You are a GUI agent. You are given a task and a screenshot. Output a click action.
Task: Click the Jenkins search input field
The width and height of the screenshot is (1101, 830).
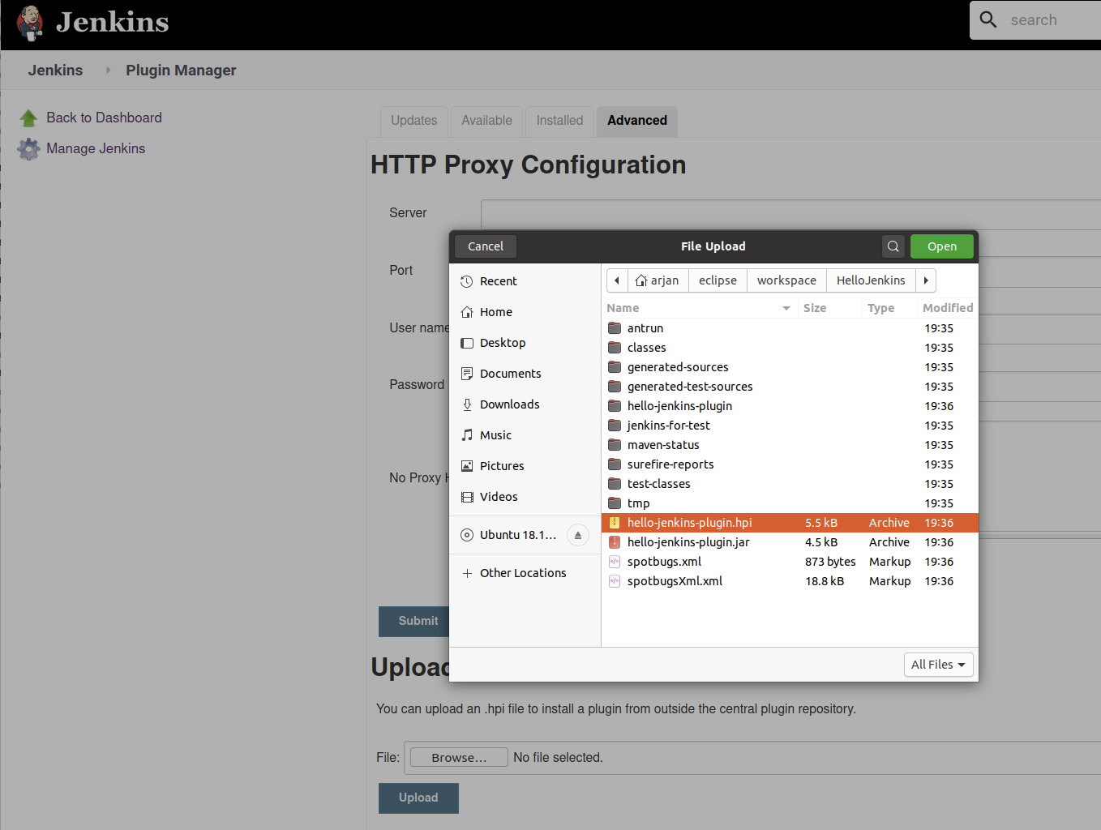click(x=1046, y=19)
